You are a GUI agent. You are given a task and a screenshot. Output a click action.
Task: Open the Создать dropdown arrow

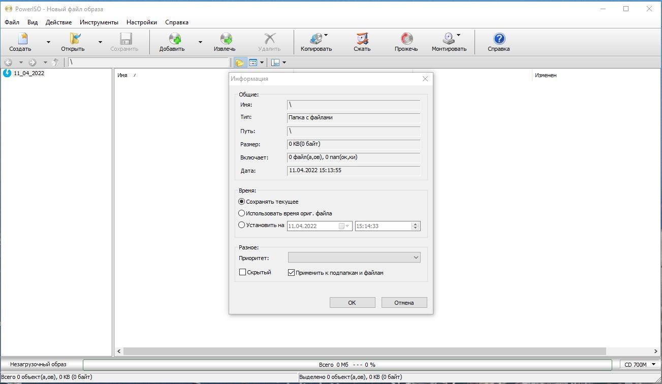[x=49, y=42]
